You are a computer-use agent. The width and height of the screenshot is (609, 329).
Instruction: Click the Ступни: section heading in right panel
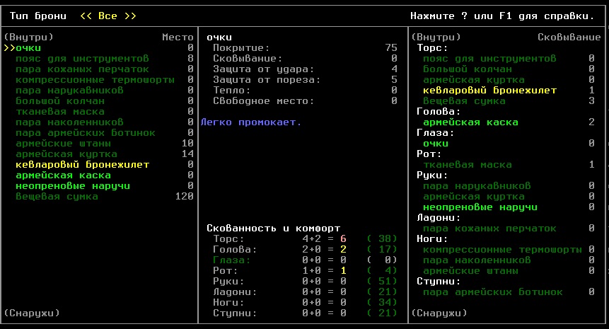[439, 281]
